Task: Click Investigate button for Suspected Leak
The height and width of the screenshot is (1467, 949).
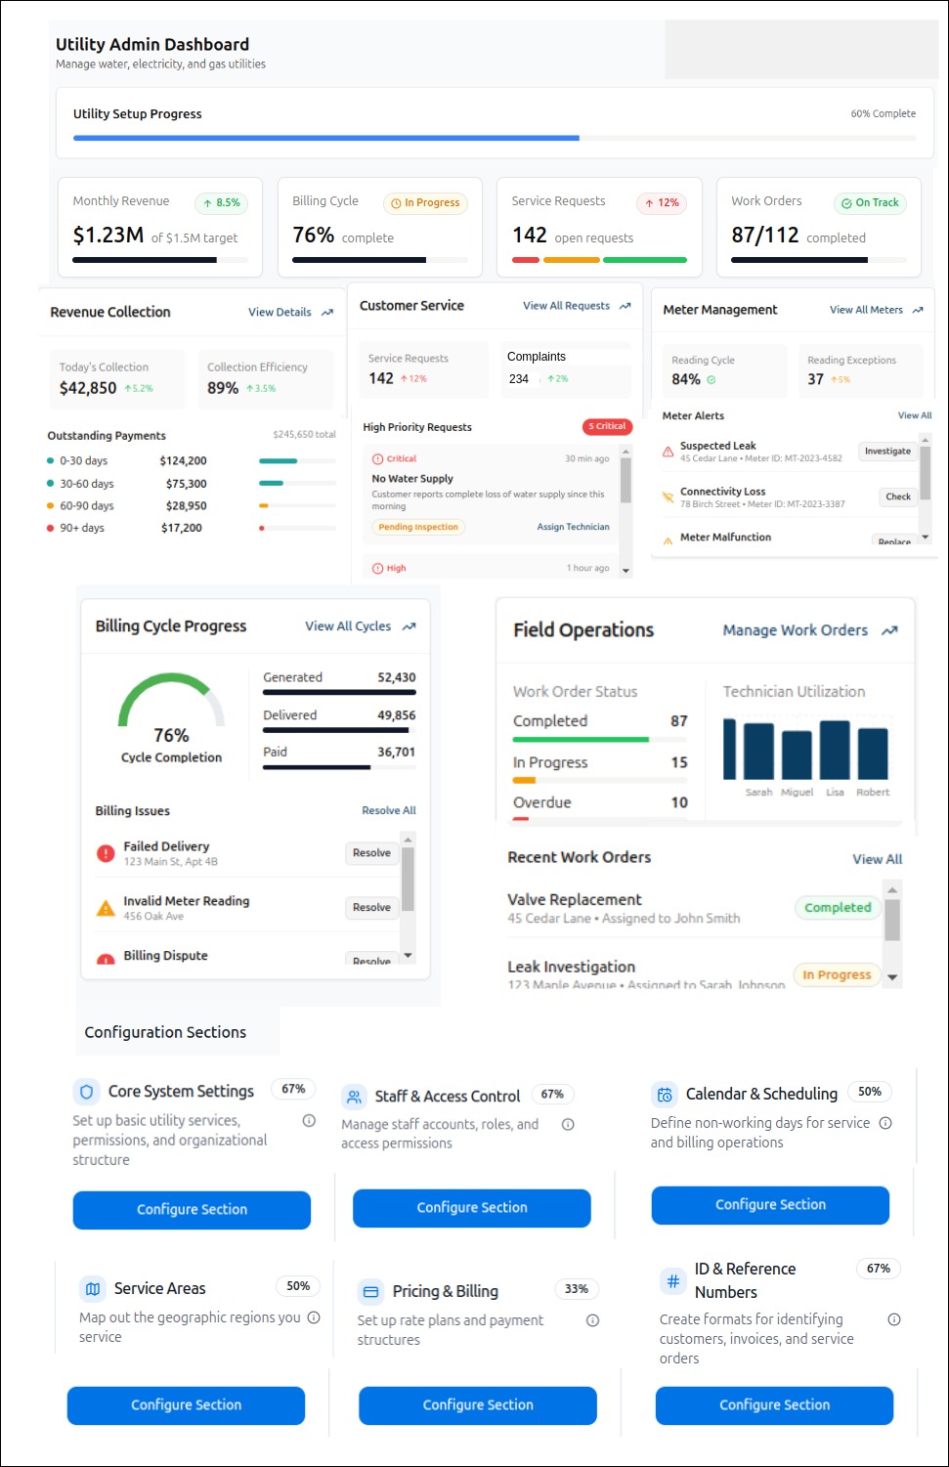Action: click(x=887, y=452)
